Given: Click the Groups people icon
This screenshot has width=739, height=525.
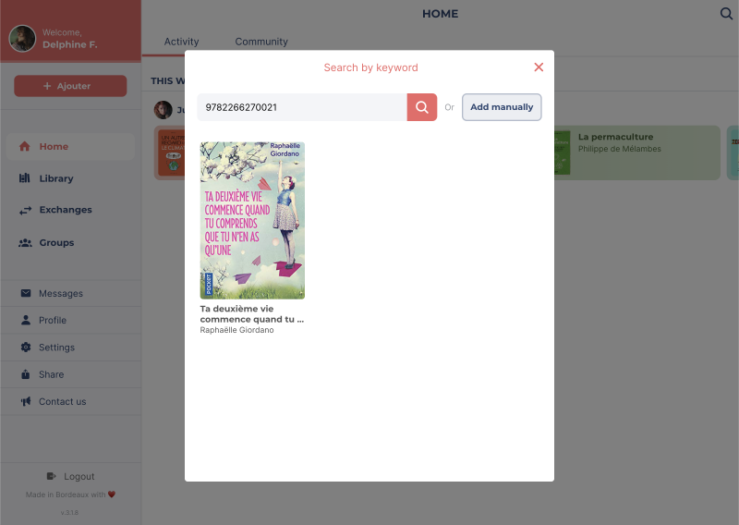Looking at the screenshot, I should click(x=25, y=243).
